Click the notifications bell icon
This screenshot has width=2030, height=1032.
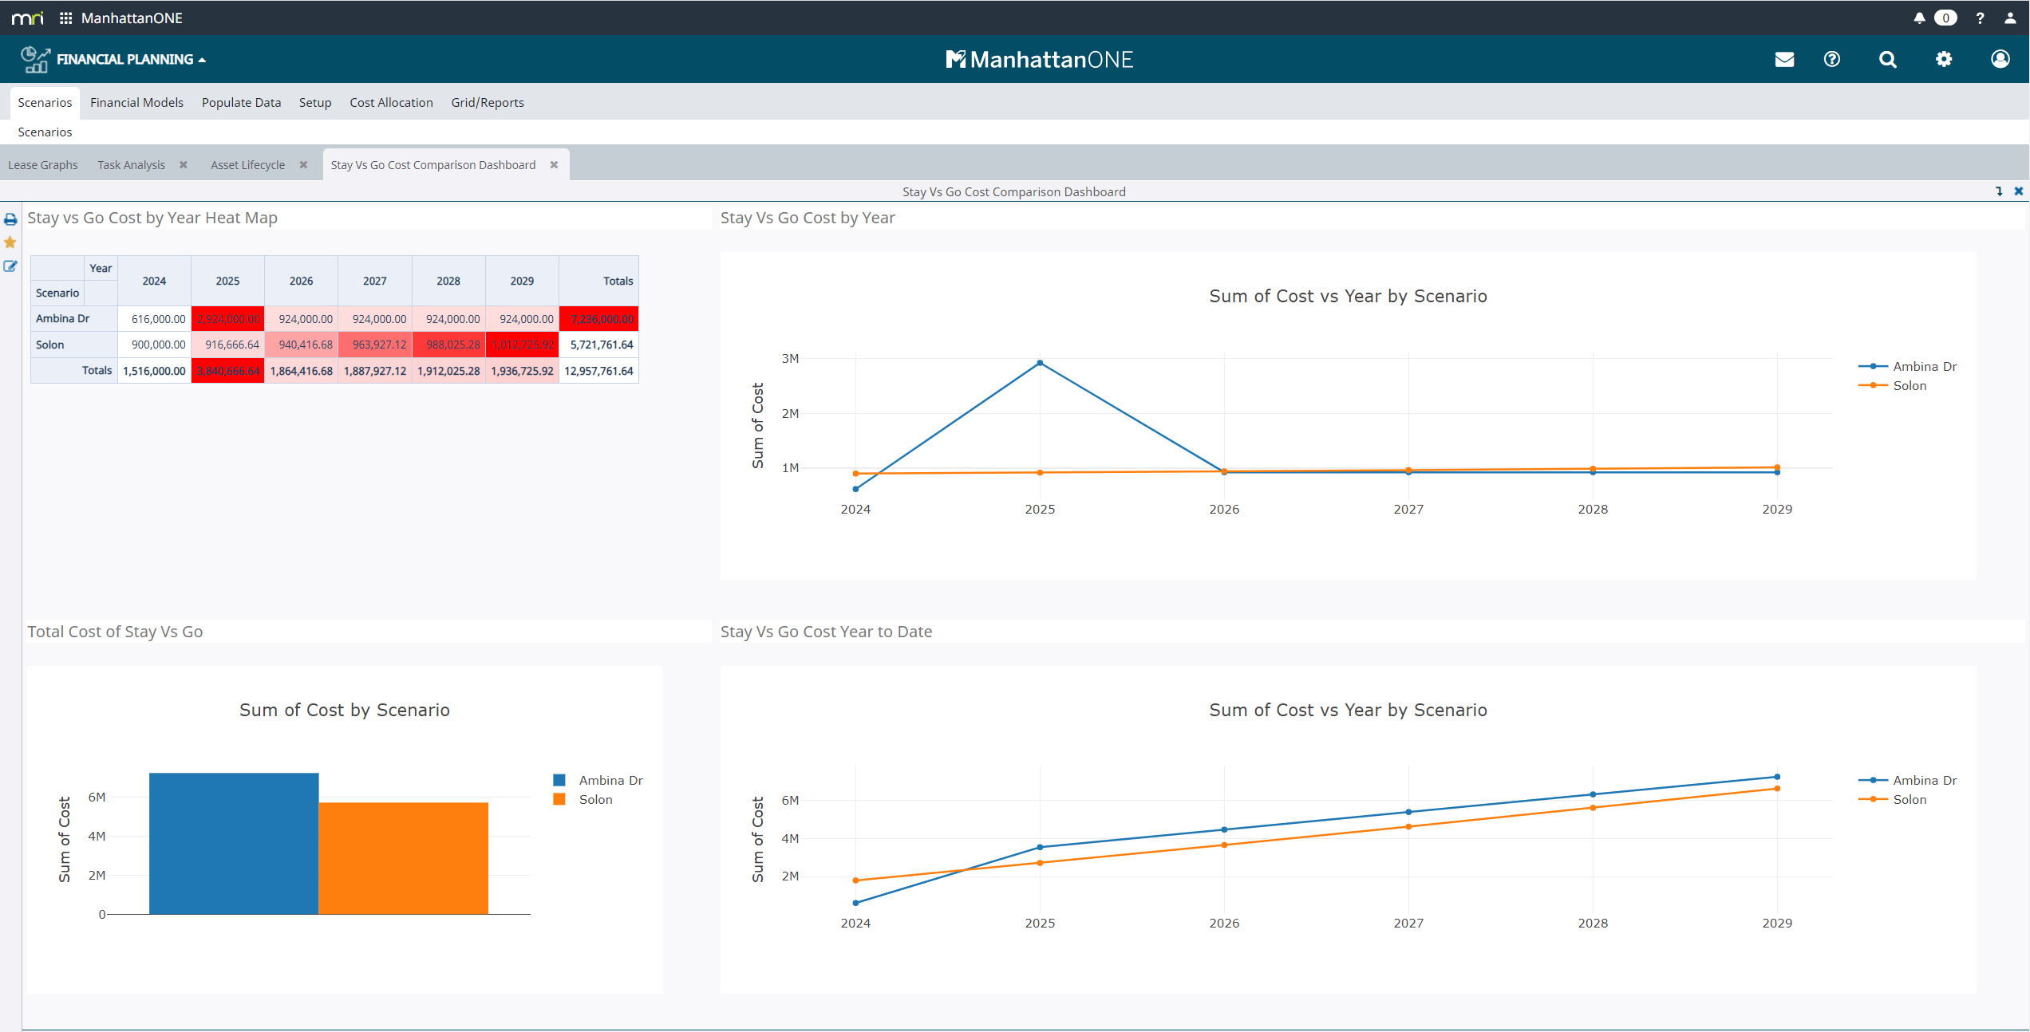[x=1919, y=18]
